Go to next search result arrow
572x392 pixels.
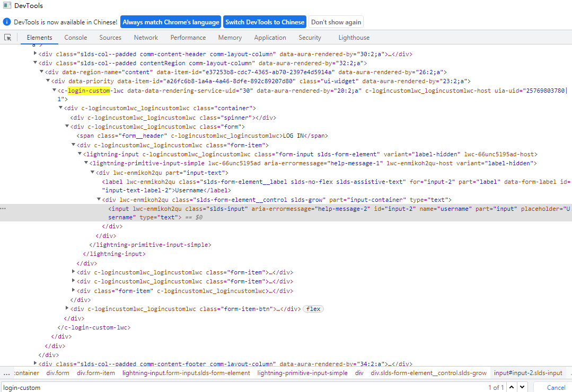[x=522, y=387]
